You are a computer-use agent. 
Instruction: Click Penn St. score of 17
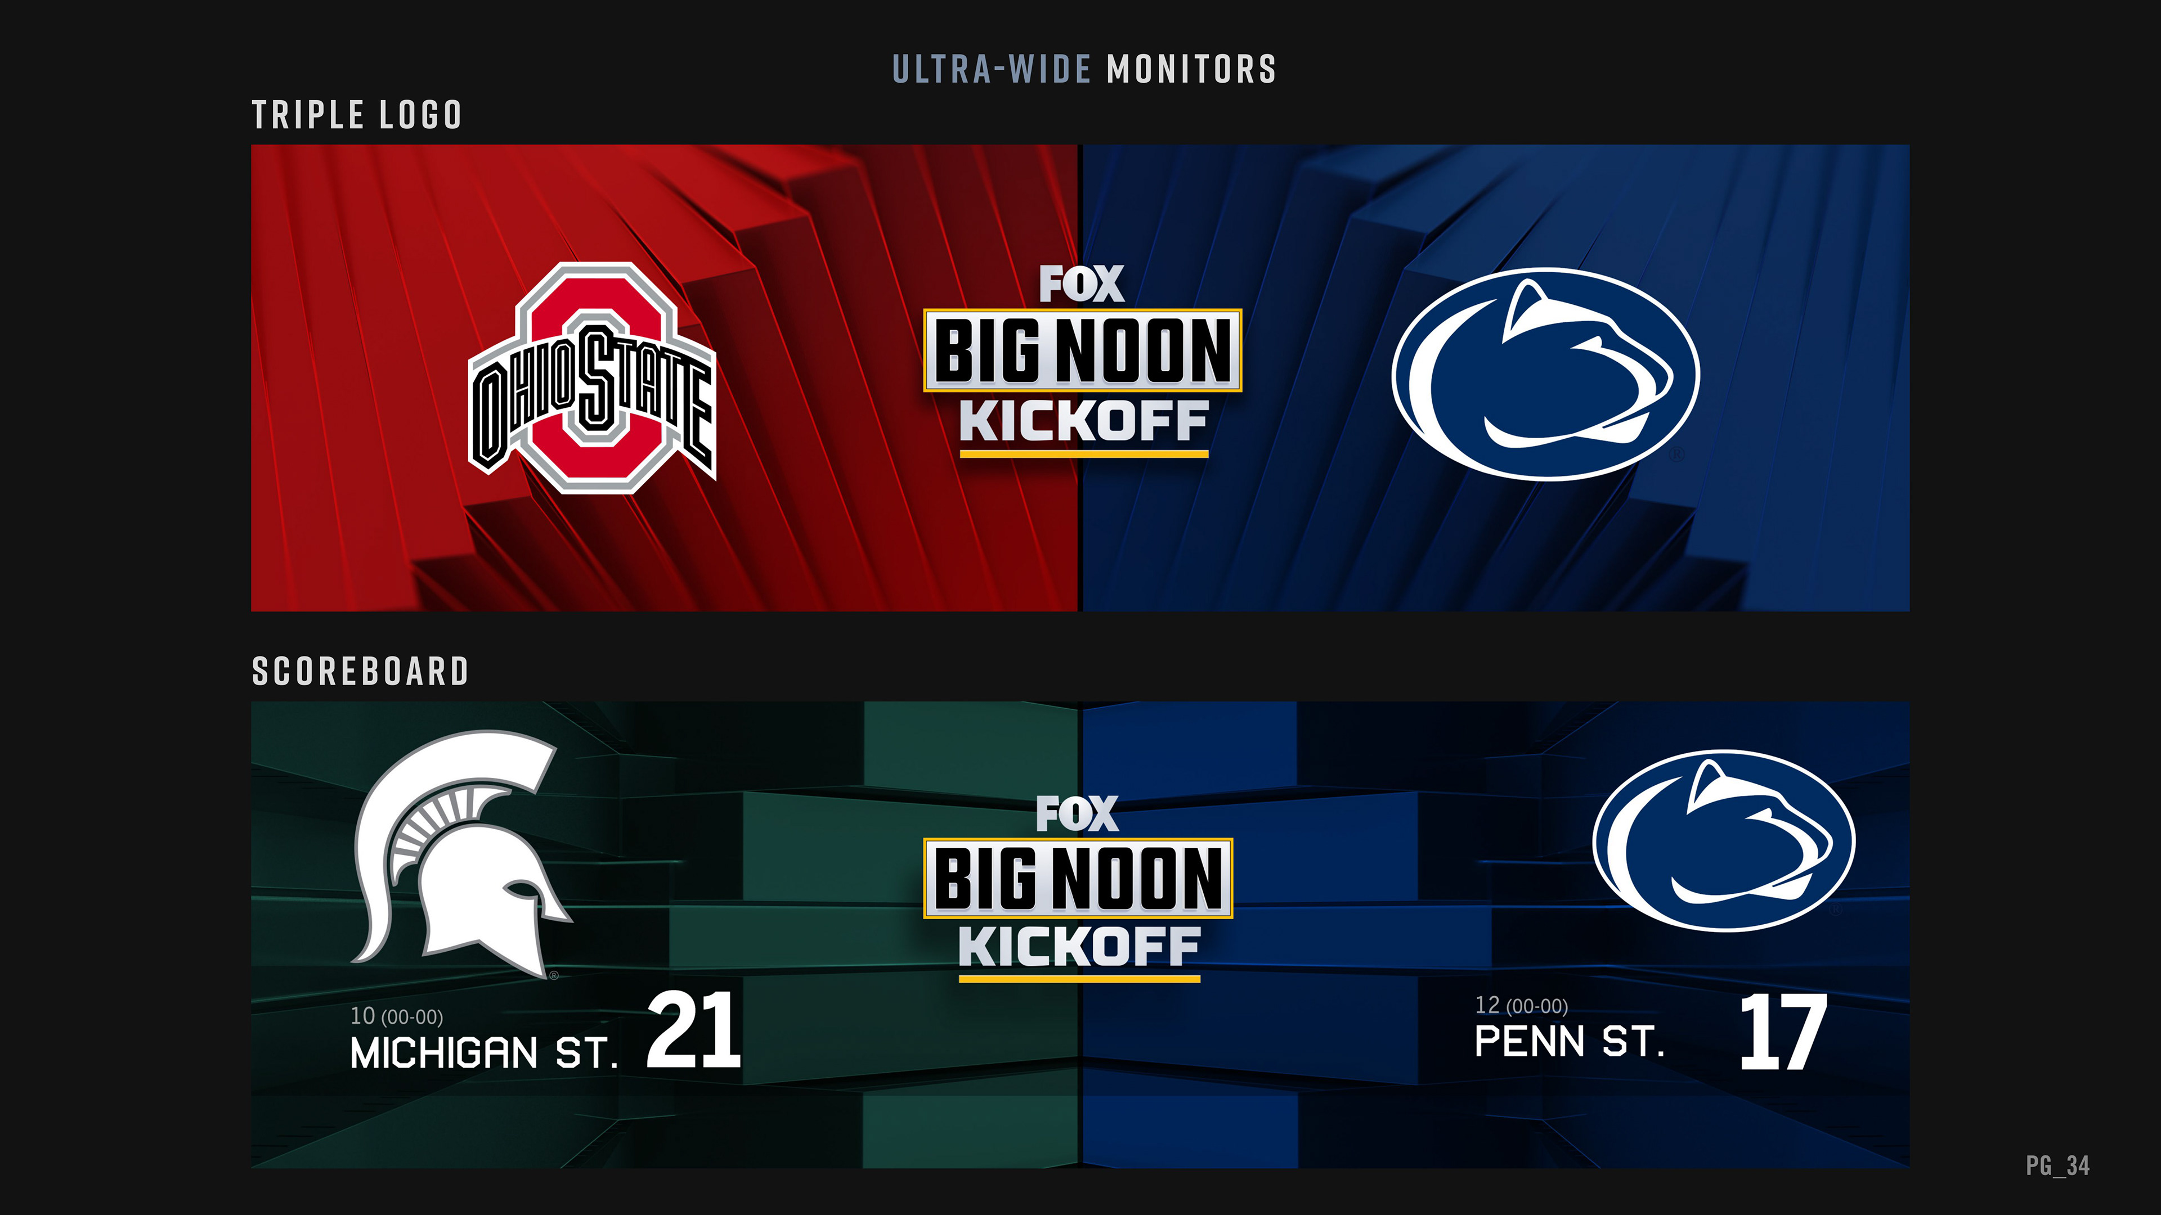pos(1782,1032)
